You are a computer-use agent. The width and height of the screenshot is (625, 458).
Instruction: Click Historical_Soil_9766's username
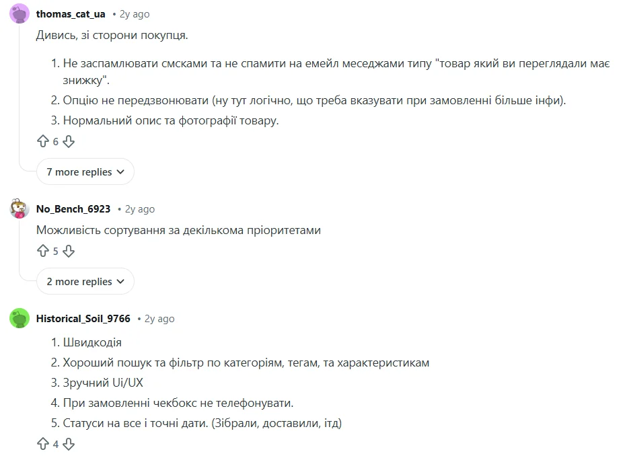coord(83,318)
